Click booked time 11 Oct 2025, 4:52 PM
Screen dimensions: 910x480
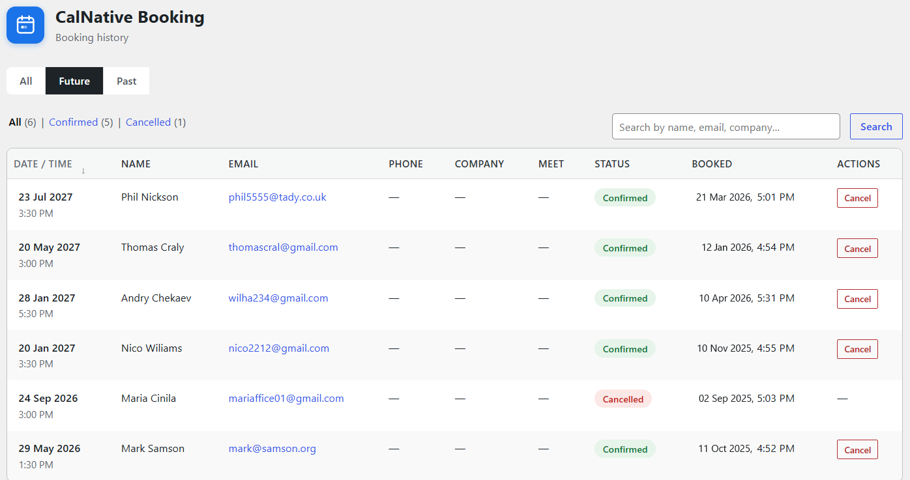[746, 449]
